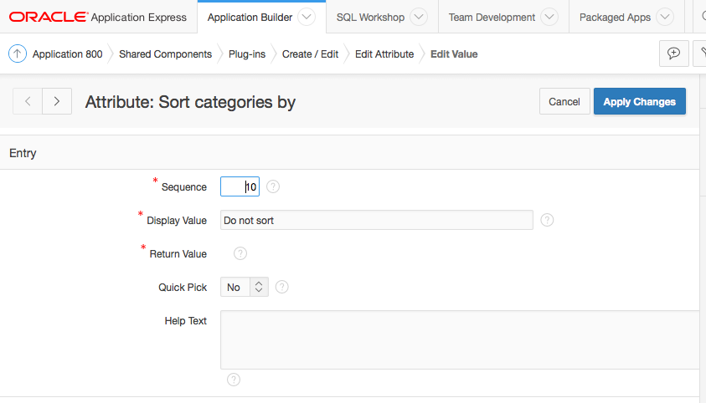Click the Cancel button
Viewport: 706px width, 403px height.
pos(564,101)
